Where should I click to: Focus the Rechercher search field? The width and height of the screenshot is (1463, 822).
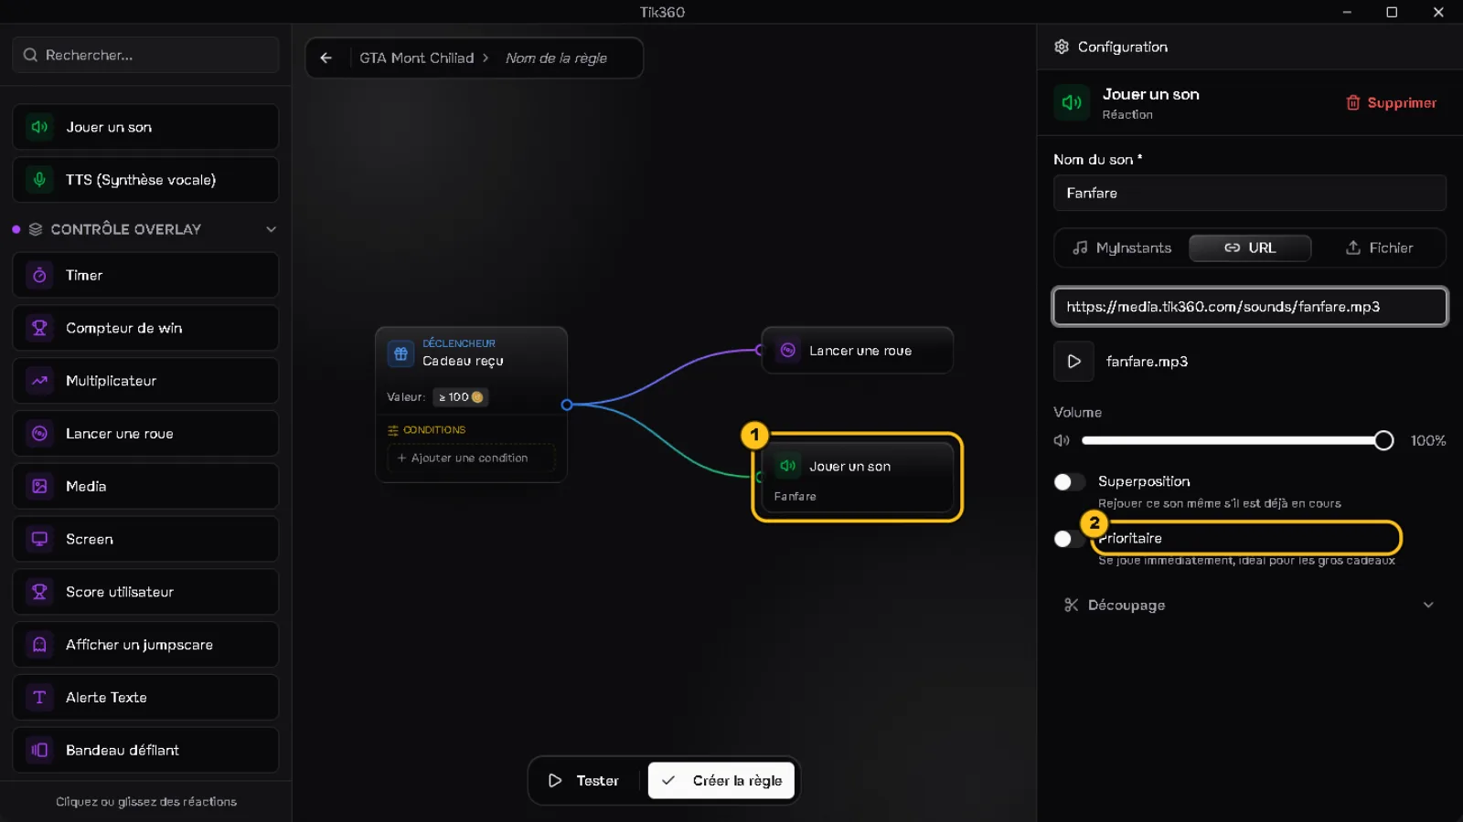click(145, 55)
